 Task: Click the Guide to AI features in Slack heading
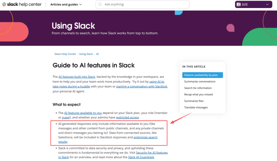pos(94,65)
